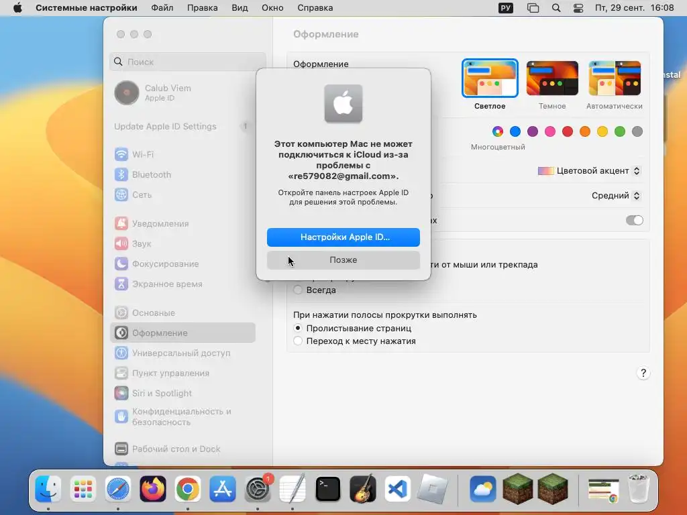
Task: Select the Автоматически appearance thumbnail
Action: click(615, 78)
